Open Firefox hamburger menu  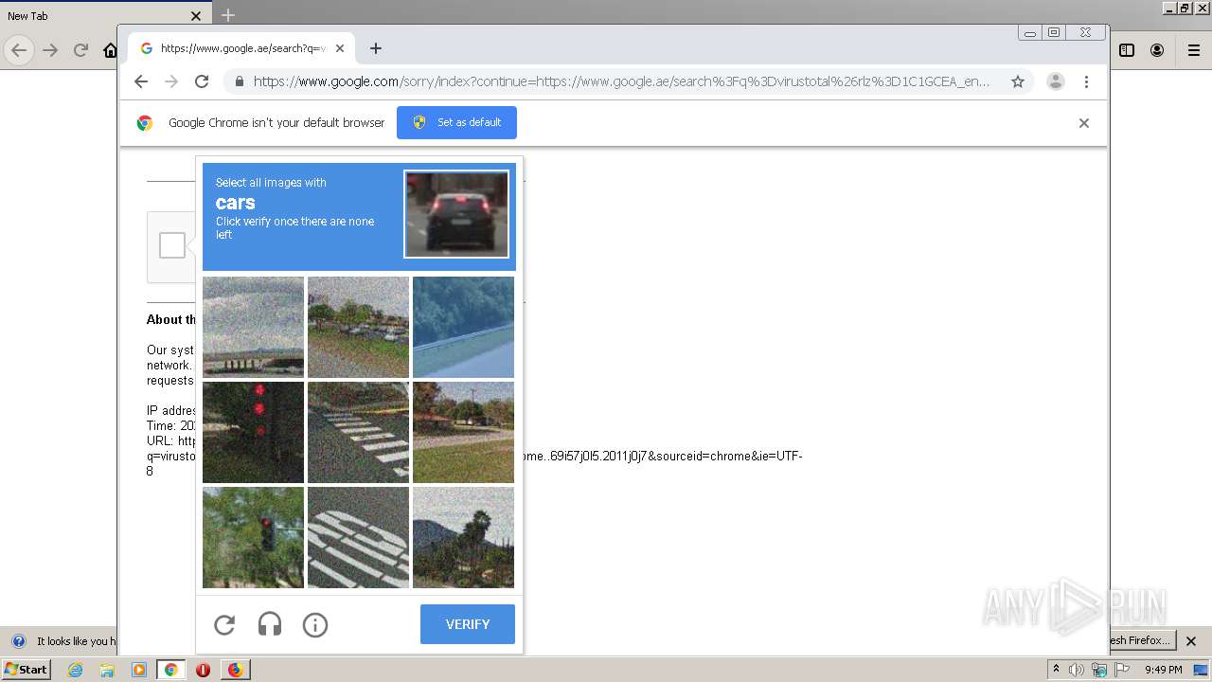(x=1194, y=50)
